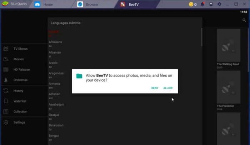Screen dimensions: 250x145
Task: Click the BlueStacks logo icon
Action: pos(5,4)
